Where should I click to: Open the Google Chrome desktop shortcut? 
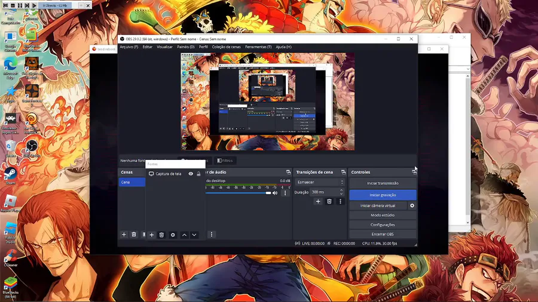pos(10,42)
